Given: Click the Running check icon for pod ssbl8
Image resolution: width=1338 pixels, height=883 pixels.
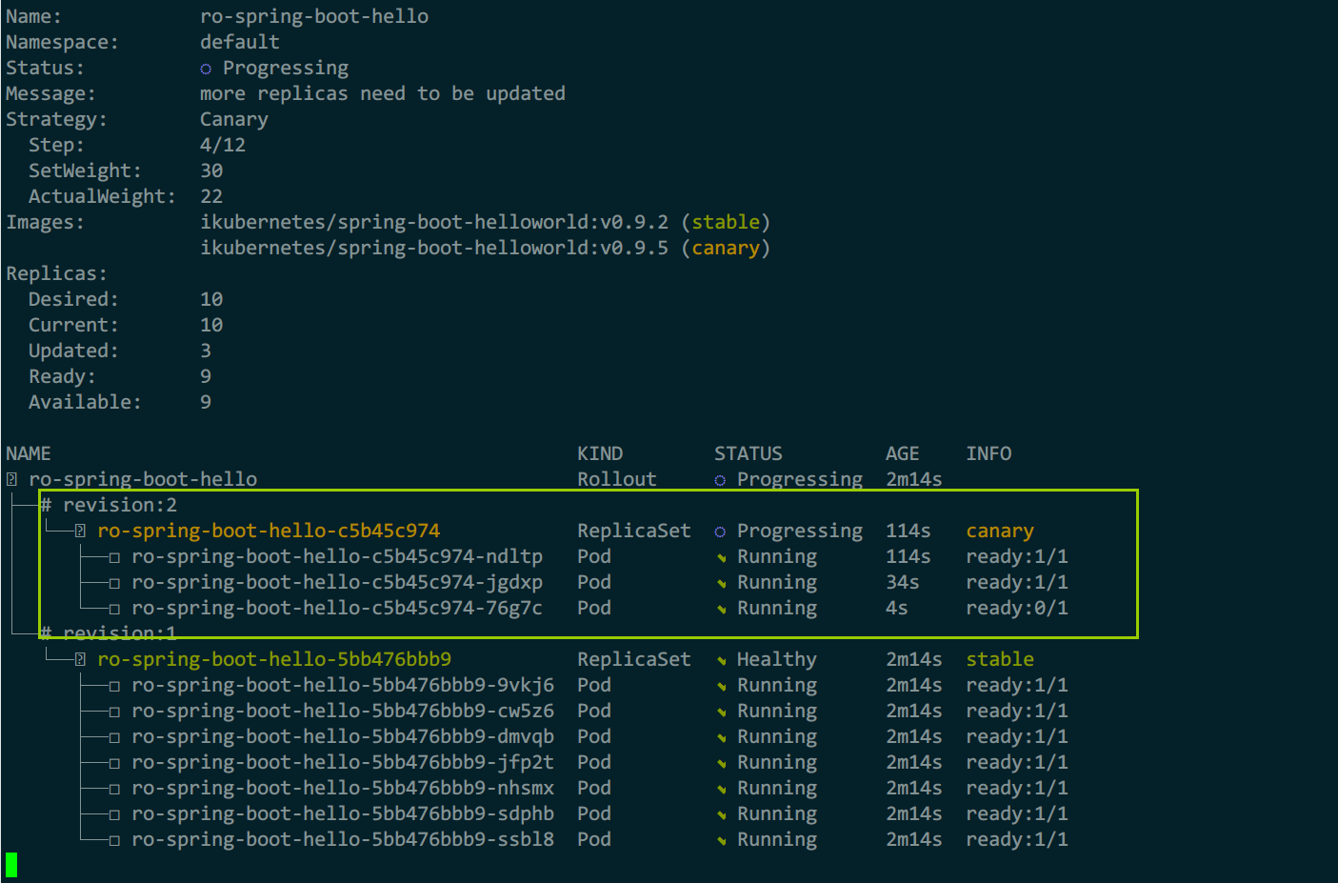Looking at the screenshot, I should (x=721, y=840).
